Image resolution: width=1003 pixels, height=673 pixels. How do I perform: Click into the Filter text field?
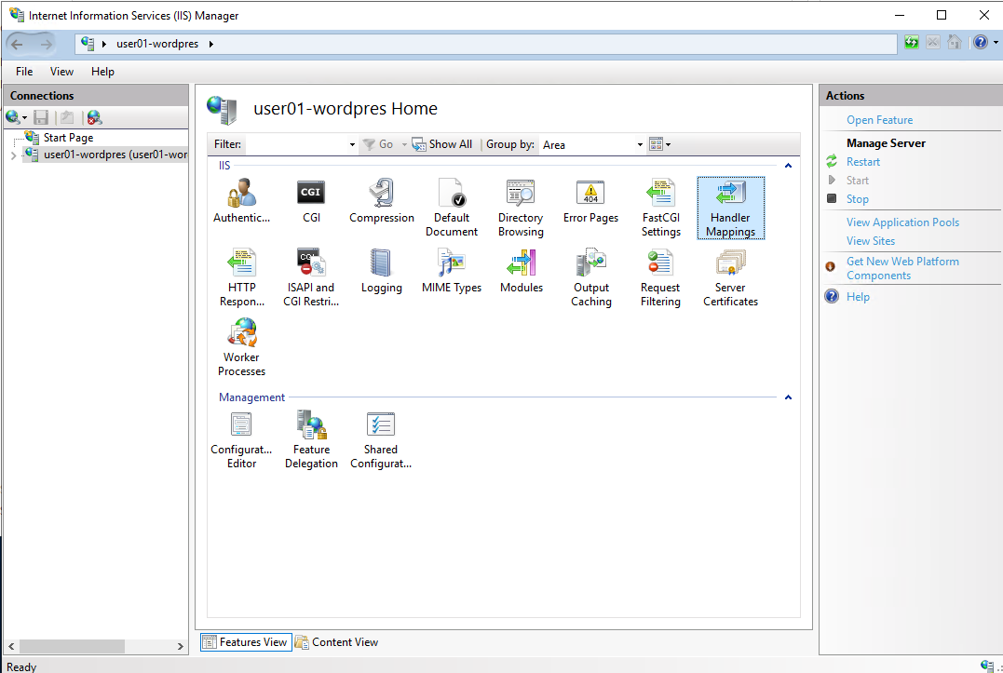point(295,144)
